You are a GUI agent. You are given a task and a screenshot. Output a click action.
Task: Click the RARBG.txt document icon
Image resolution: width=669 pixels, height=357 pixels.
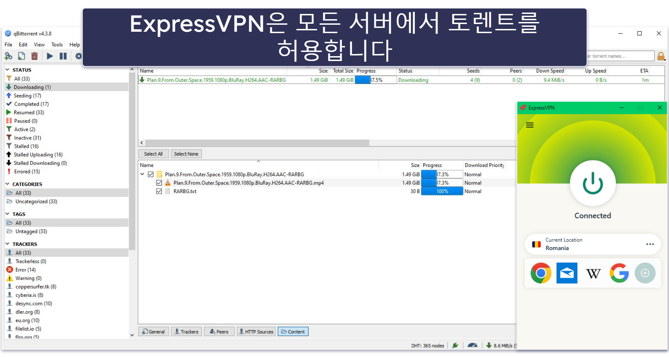coord(168,191)
